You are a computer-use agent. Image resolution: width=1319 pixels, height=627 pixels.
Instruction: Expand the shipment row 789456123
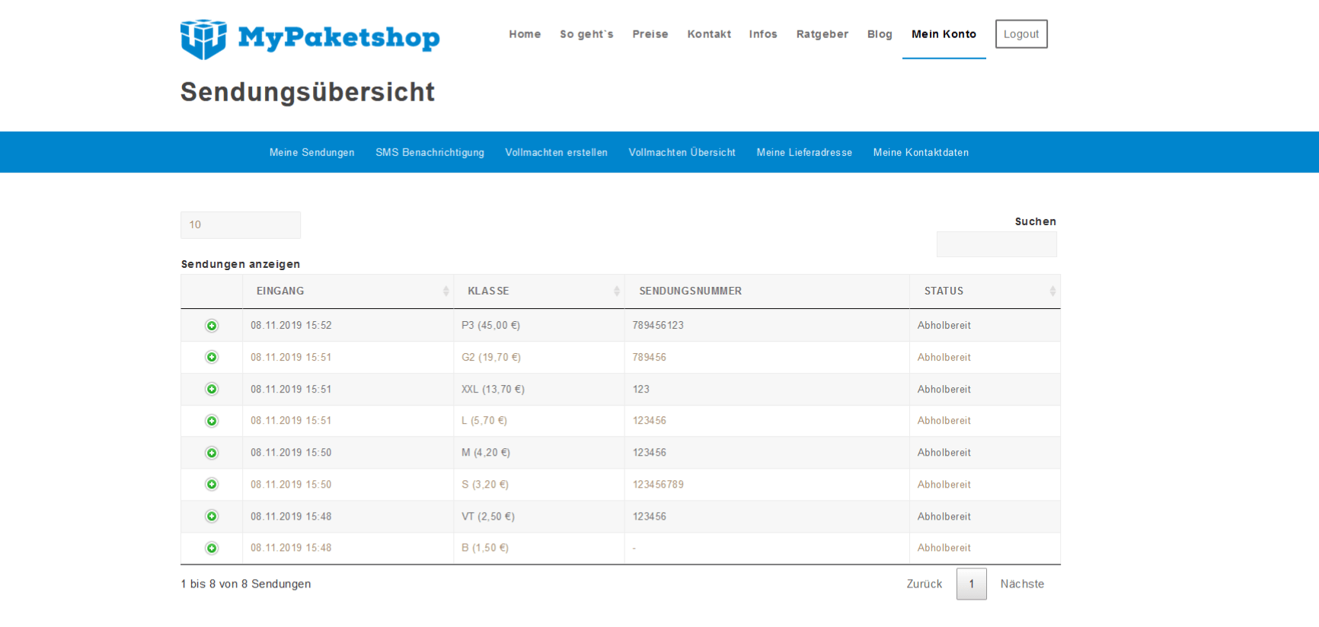pos(212,326)
